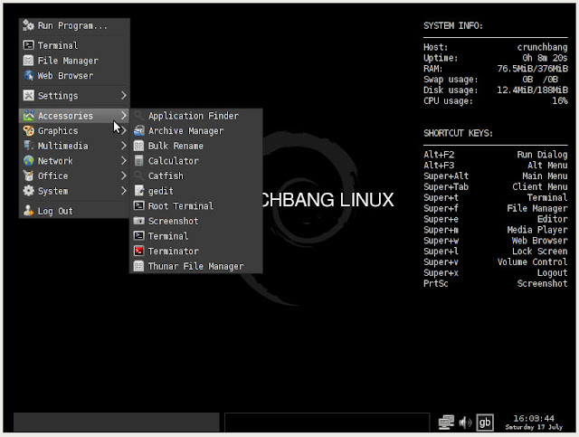This screenshot has width=579, height=437.
Task: Click the gb keyboard layout indicator
Action: coord(485,423)
